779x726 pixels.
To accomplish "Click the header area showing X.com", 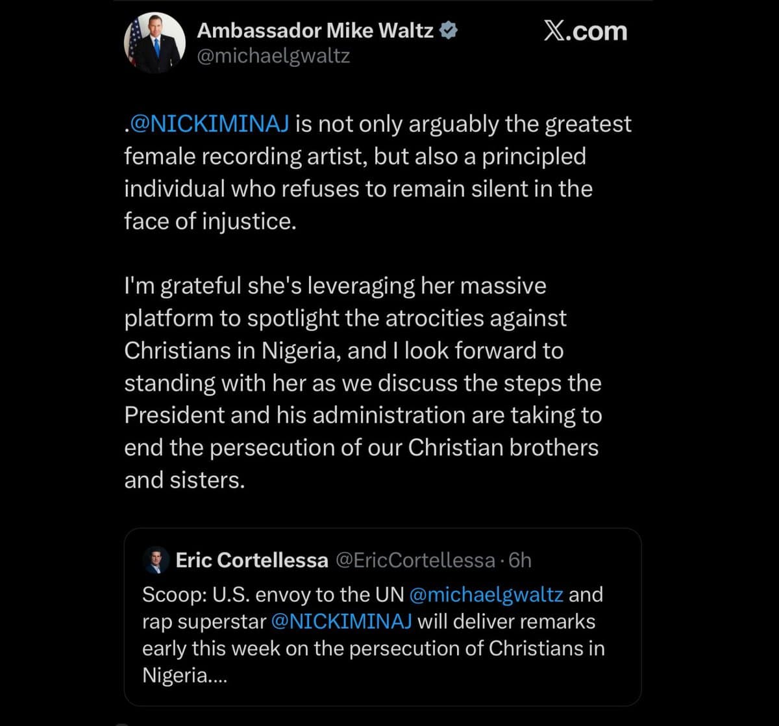I will tap(585, 30).
